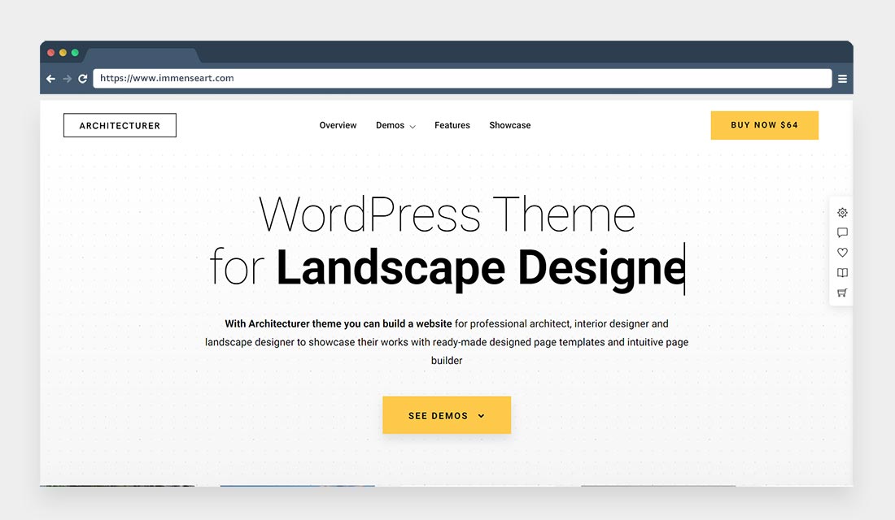Click the browser back arrow

50,79
